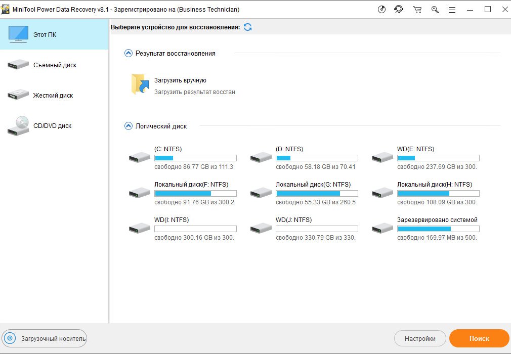Click the WD(E: NTFS) label
The height and width of the screenshot is (354, 511).
[x=415, y=149]
